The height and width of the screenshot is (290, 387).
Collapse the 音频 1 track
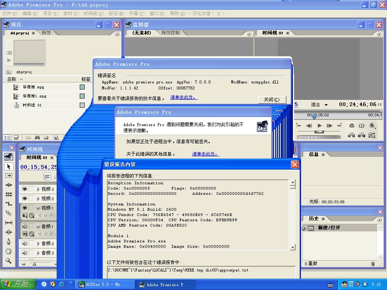coord(38,227)
